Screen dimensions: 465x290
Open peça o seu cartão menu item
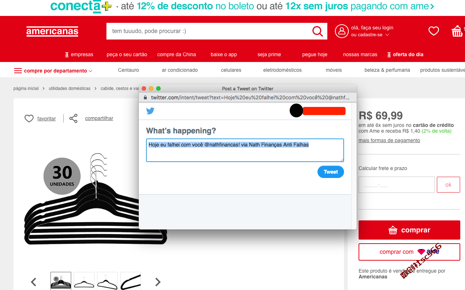(127, 54)
